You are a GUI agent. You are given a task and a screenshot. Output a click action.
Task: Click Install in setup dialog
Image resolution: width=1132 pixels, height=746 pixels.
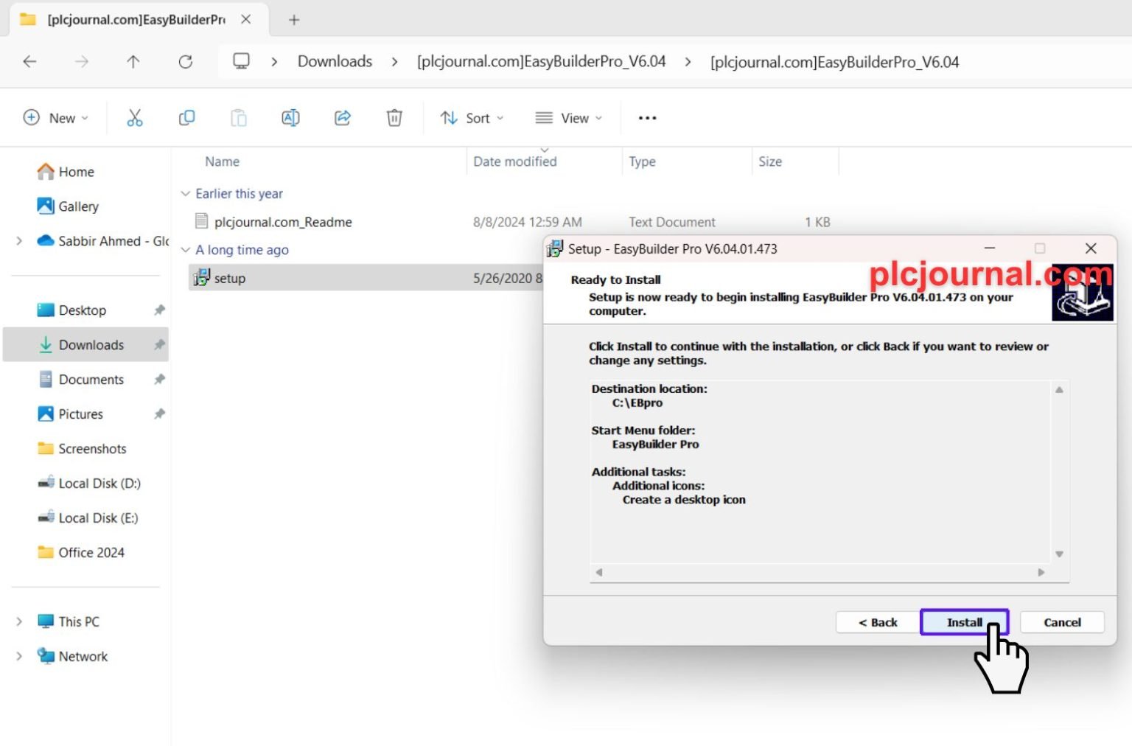click(x=963, y=622)
